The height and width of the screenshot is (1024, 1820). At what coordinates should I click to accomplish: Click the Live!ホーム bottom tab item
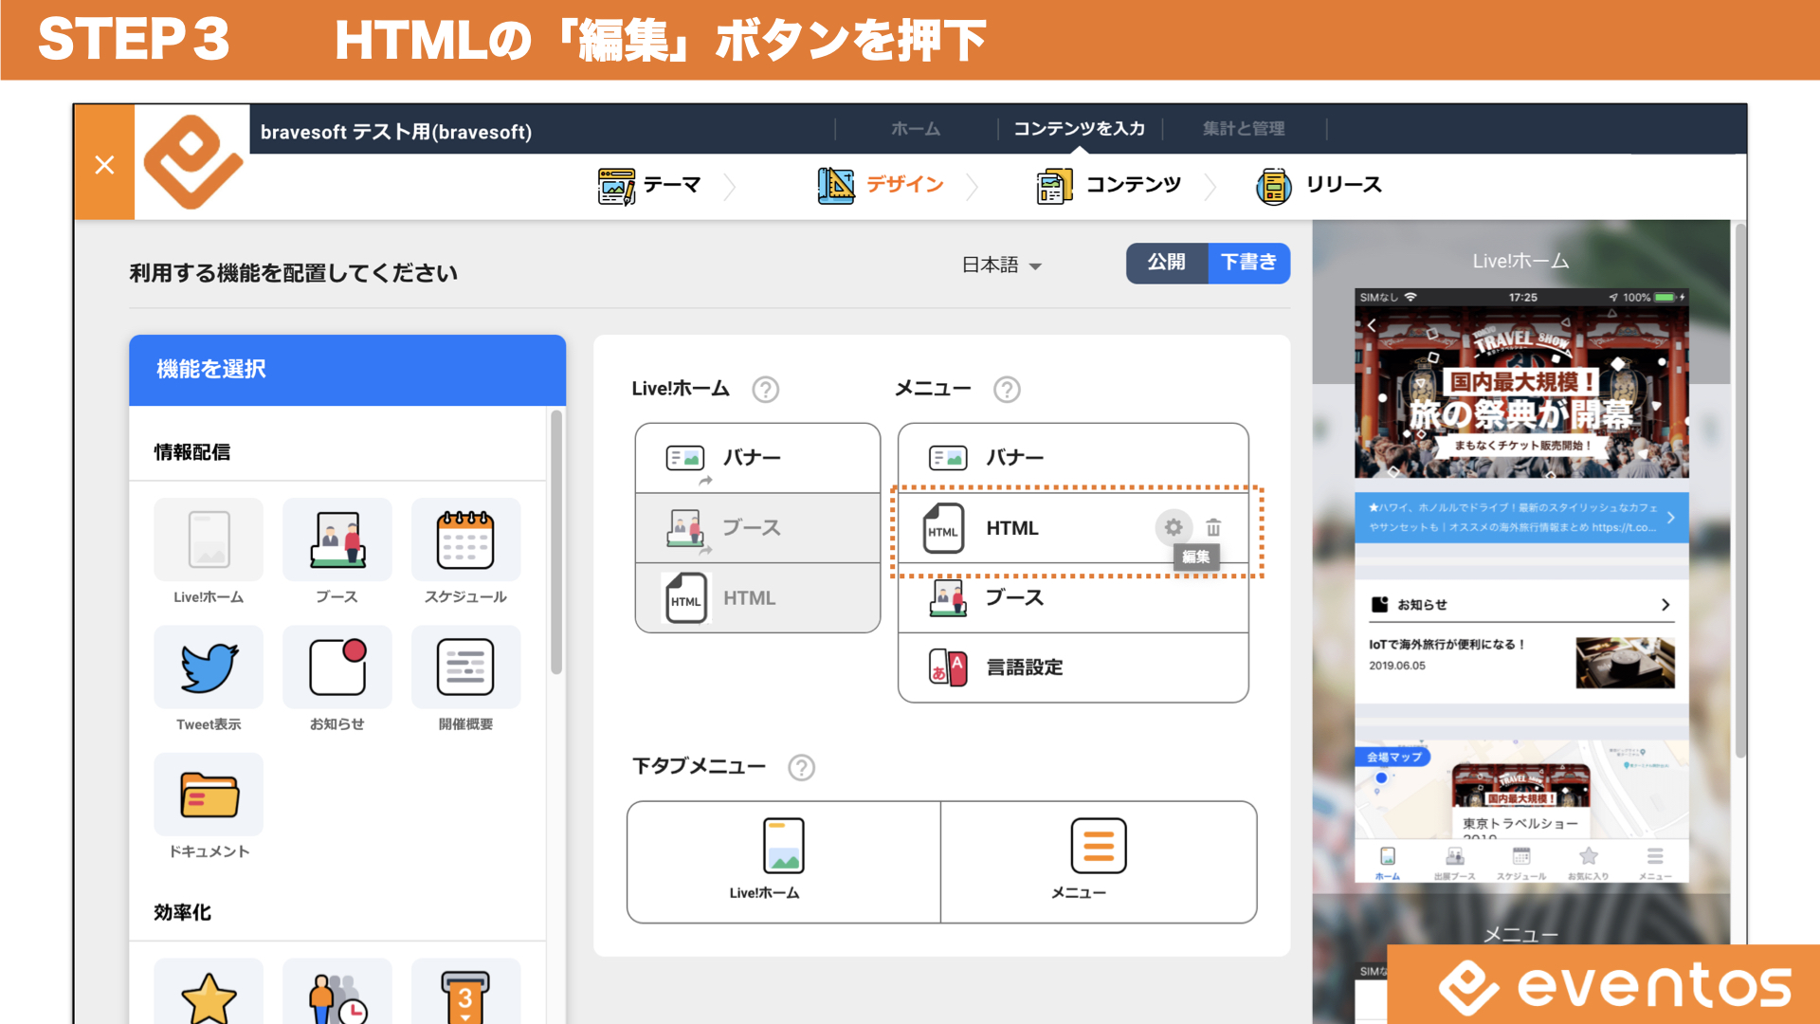point(784,862)
